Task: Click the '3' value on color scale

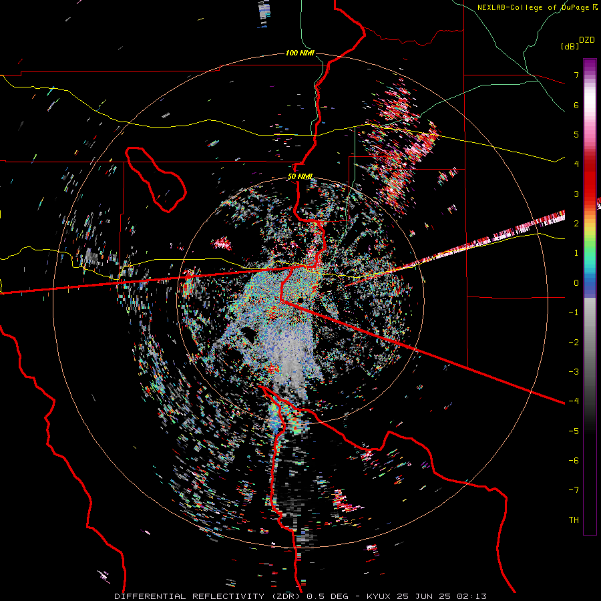Action: click(576, 194)
